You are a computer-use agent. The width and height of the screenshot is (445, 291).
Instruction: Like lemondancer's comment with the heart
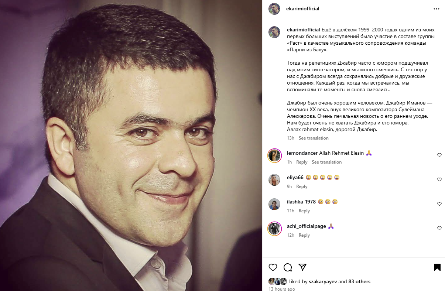pos(439,155)
